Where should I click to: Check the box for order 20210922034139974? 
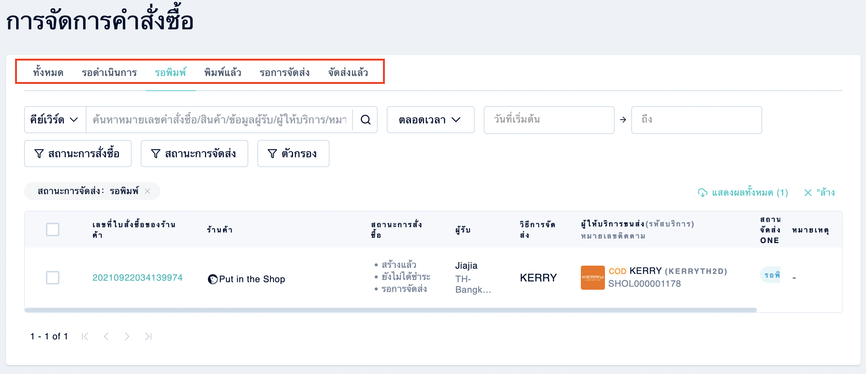pyautogui.click(x=53, y=278)
